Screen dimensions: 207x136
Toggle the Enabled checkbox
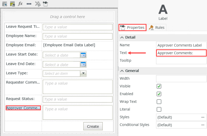[x=159, y=94]
